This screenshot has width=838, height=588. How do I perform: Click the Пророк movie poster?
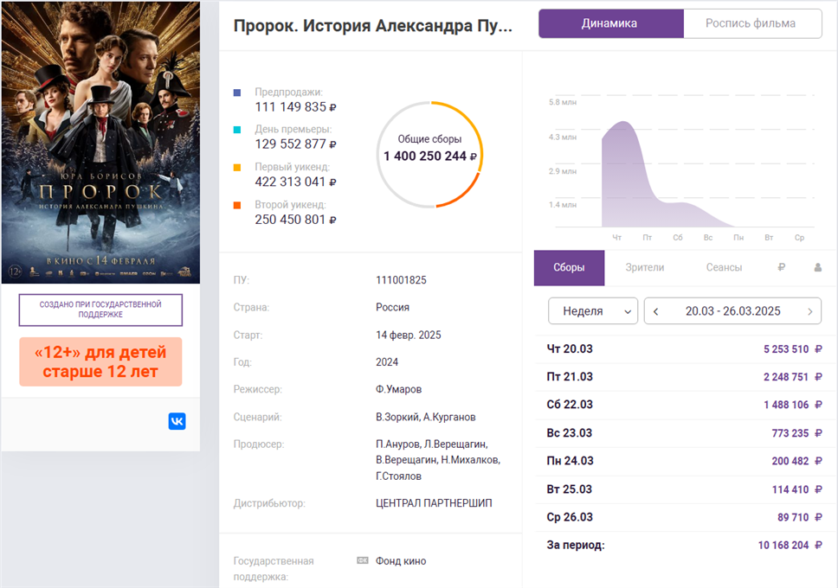(x=100, y=142)
